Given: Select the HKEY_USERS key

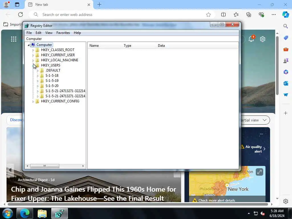Looking at the screenshot, I should click(x=50, y=65).
